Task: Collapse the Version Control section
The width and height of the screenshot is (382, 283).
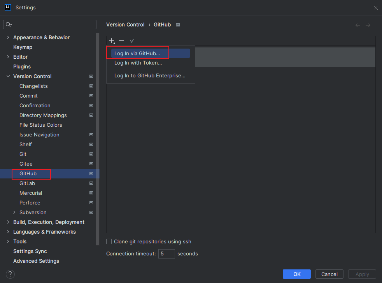Action: [8, 76]
